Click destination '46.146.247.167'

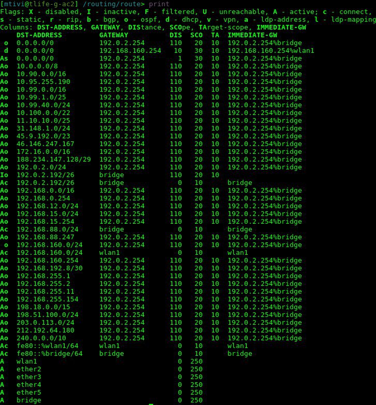[x=46, y=143]
